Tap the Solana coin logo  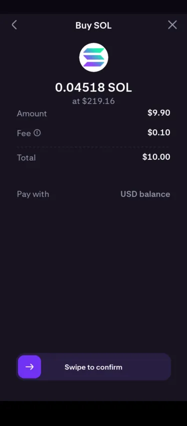[x=93, y=57]
